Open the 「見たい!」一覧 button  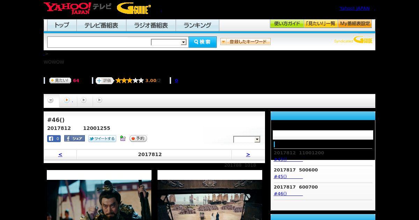pyautogui.click(x=321, y=24)
